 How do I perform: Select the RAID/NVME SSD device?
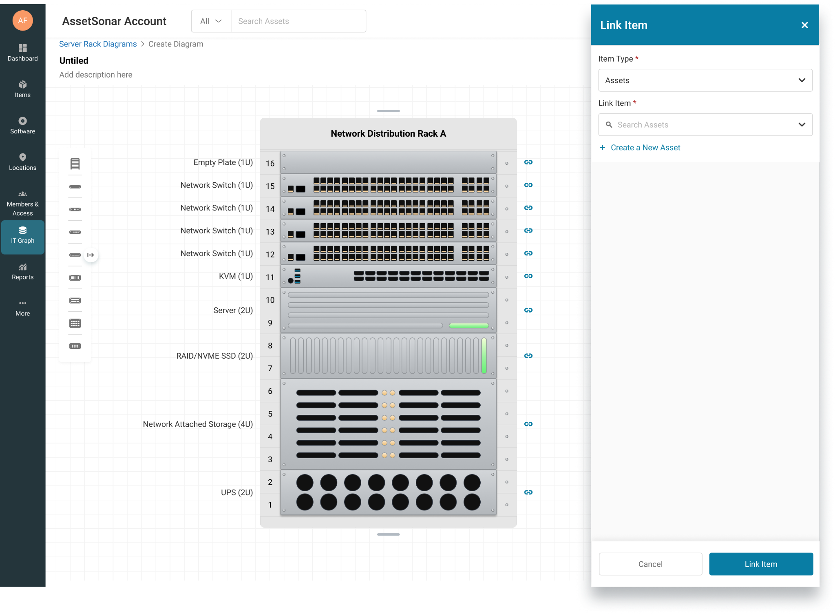click(x=388, y=356)
